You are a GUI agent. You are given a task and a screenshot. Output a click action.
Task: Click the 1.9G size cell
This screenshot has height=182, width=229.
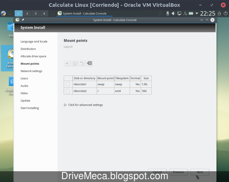point(146,84)
